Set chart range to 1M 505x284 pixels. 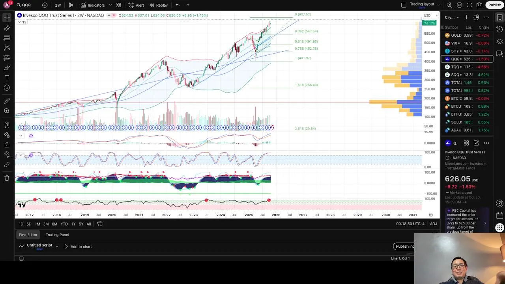point(37,224)
